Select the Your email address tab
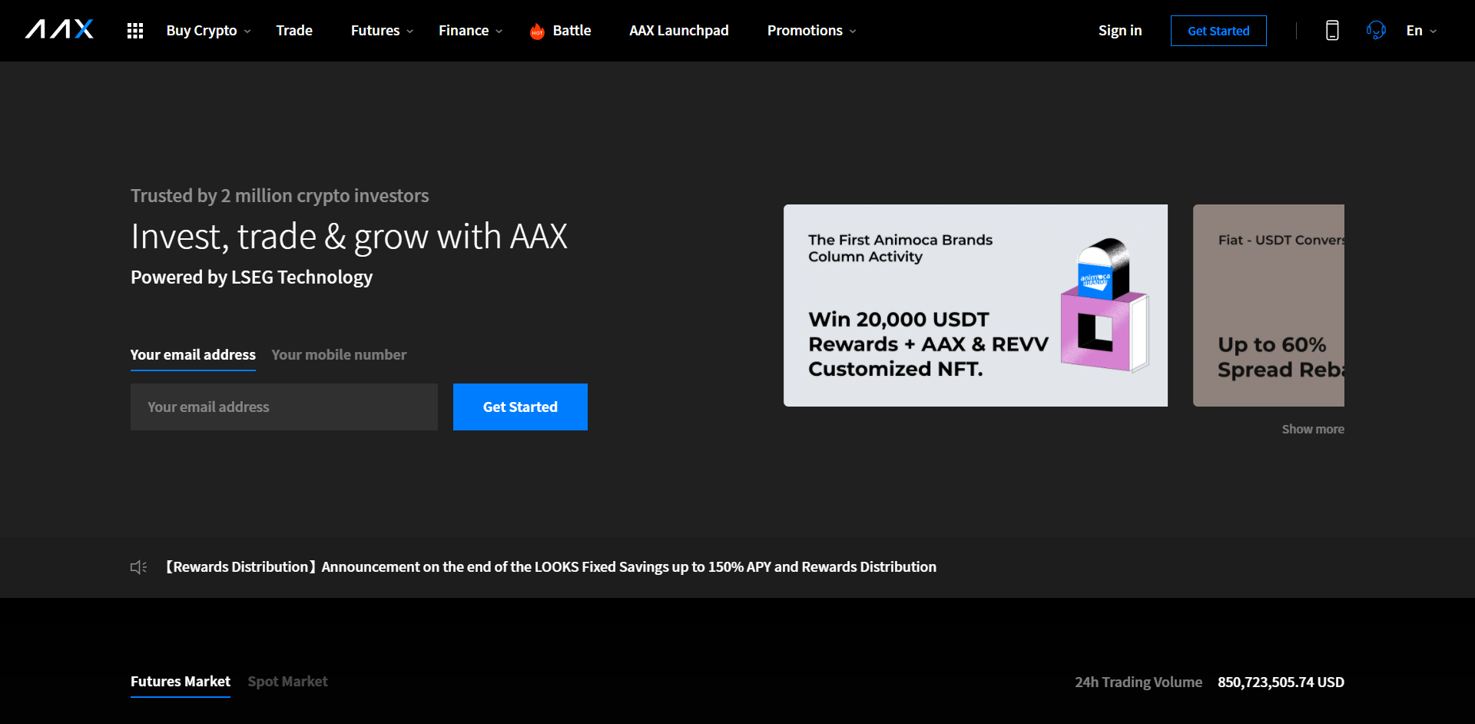Screen dimensions: 1475x724 [193, 355]
